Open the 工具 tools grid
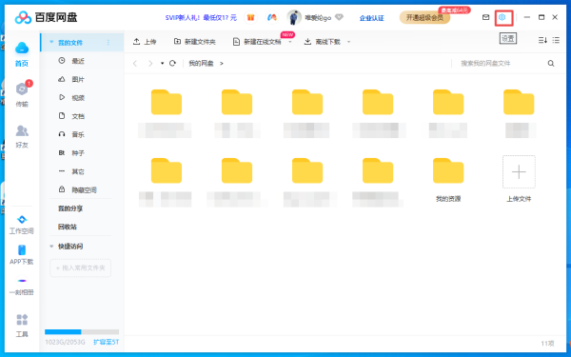 [22, 326]
